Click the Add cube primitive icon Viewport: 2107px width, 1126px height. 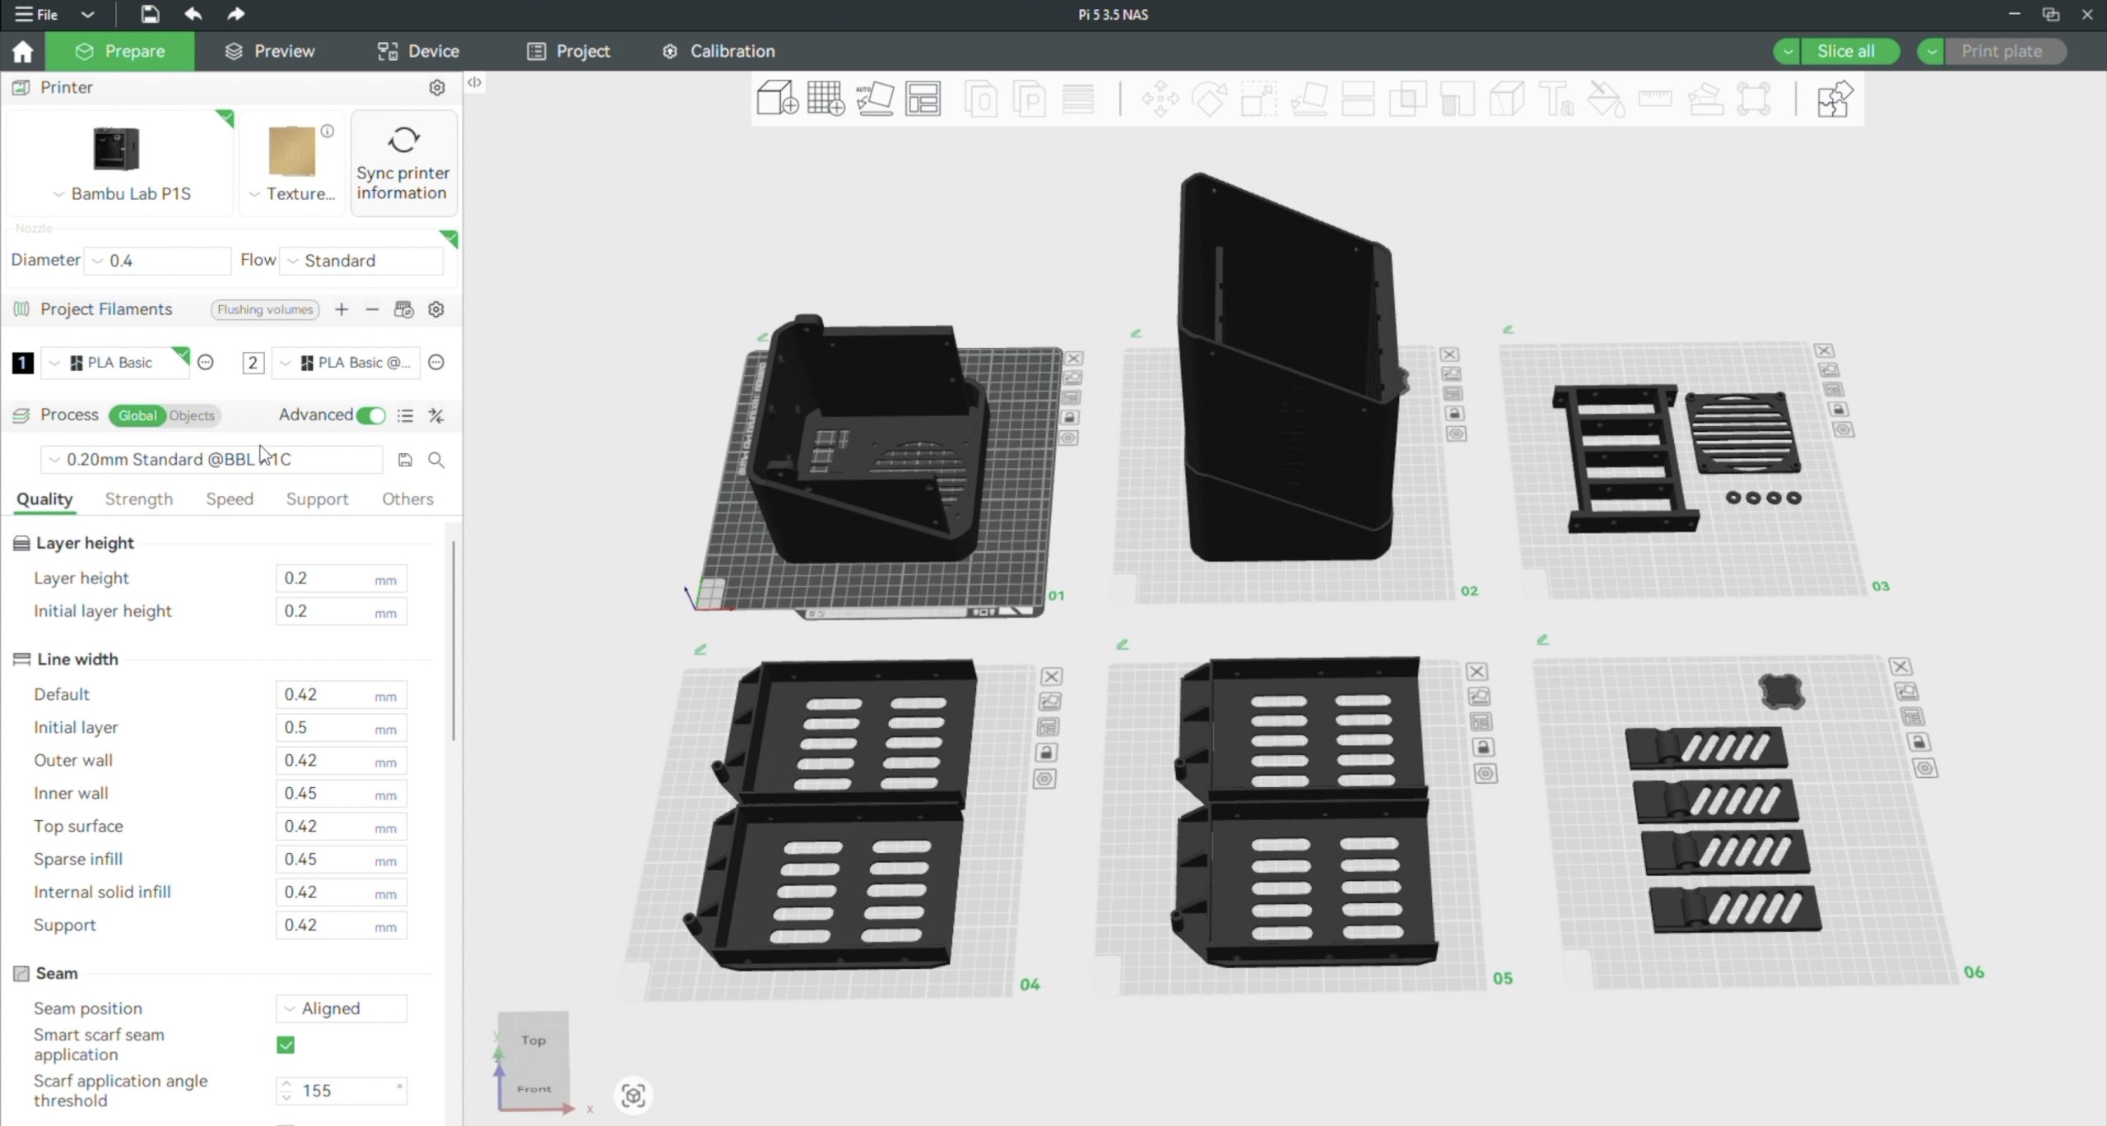pos(776,99)
